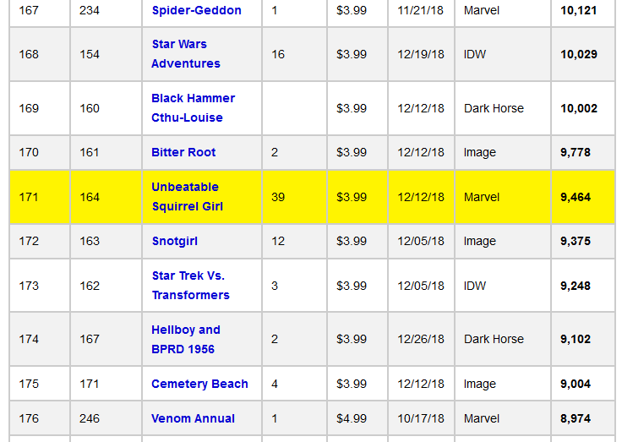Click the 10,121 sales figure cell

(578, 10)
